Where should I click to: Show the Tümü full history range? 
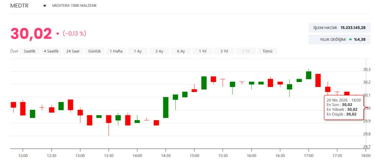[x=267, y=51]
